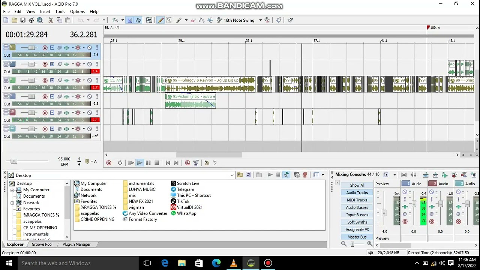Toggle input monitor on track 8
This screenshot has height=270, width=480.
(52, 80)
